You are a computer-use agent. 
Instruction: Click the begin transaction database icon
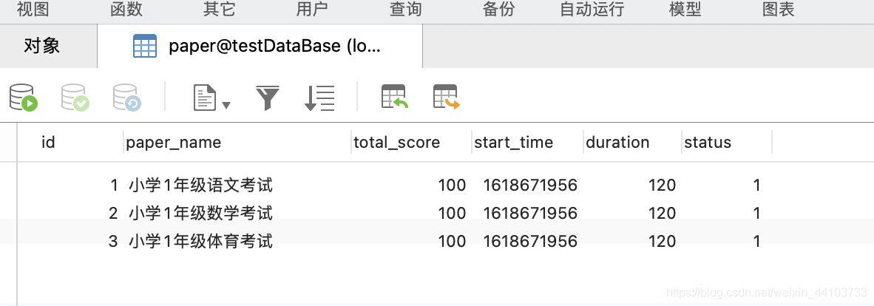pos(24,98)
